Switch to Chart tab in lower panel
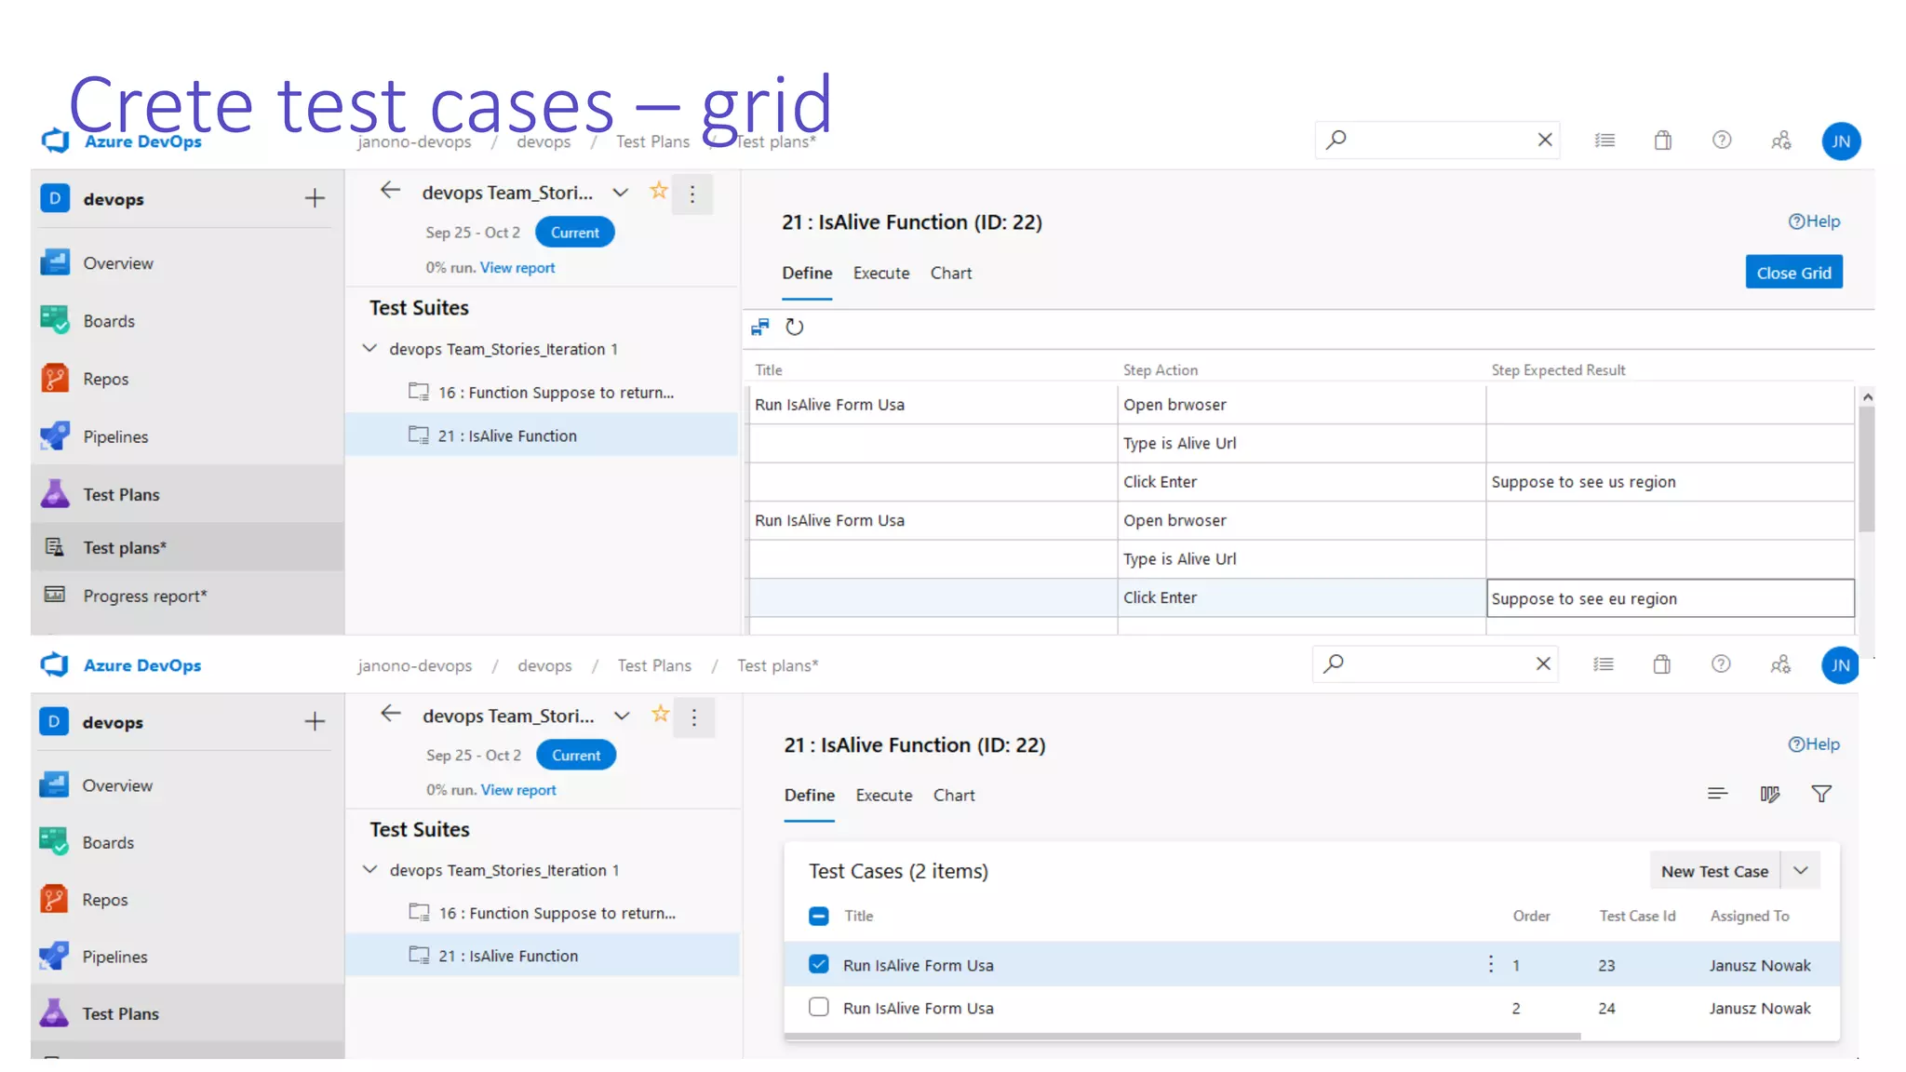The image size is (1906, 1072). pos(953,795)
